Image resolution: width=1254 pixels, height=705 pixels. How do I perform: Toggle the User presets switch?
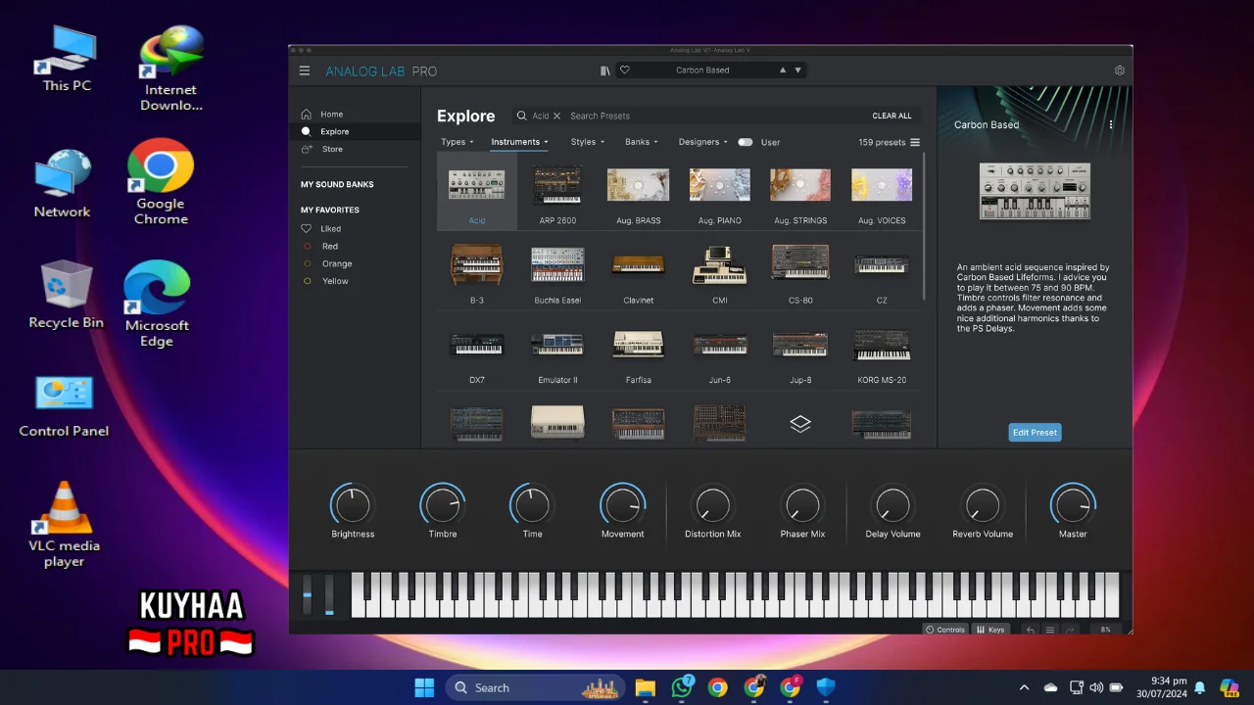click(746, 142)
